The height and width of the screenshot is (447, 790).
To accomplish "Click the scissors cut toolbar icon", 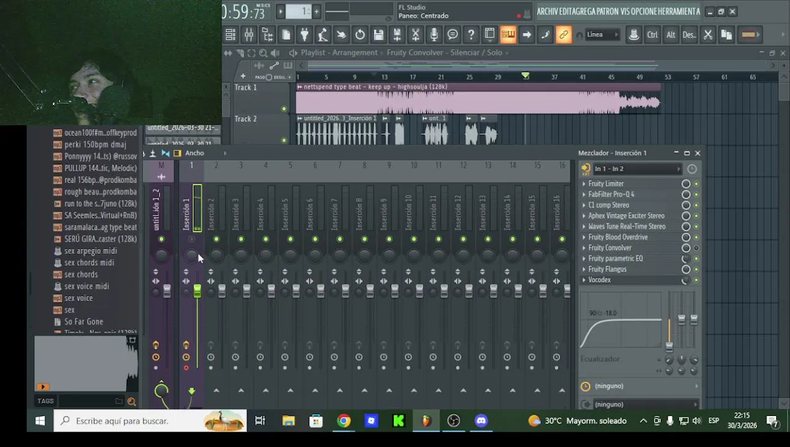I will point(707,35).
